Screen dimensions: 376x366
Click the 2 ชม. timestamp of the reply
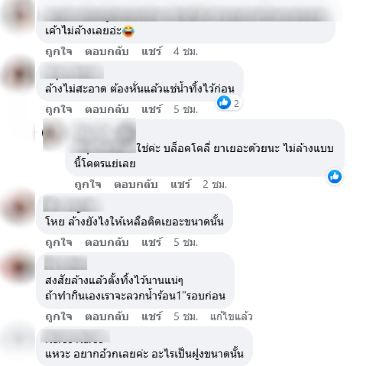click(x=215, y=184)
